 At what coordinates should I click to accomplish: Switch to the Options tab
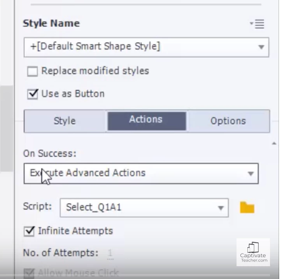[x=228, y=121]
